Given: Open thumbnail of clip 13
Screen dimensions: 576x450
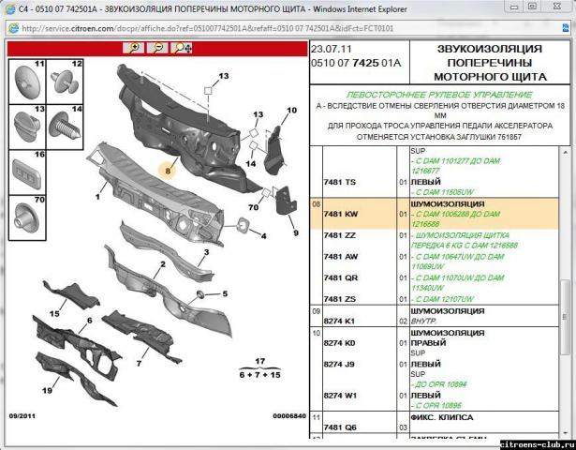Looking at the screenshot, I should click(27, 127).
